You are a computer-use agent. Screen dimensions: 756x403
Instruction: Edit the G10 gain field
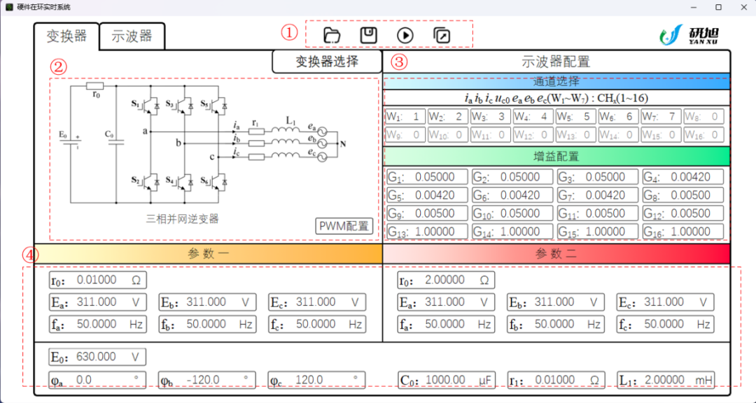pyautogui.click(x=512, y=213)
